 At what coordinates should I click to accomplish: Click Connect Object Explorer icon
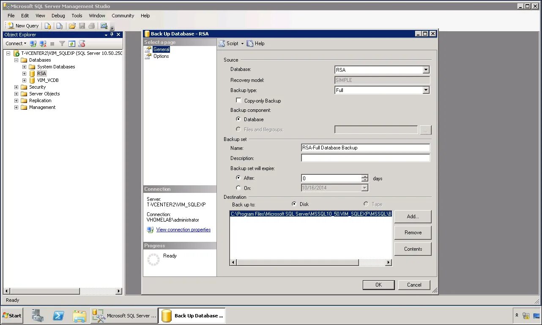[33, 43]
